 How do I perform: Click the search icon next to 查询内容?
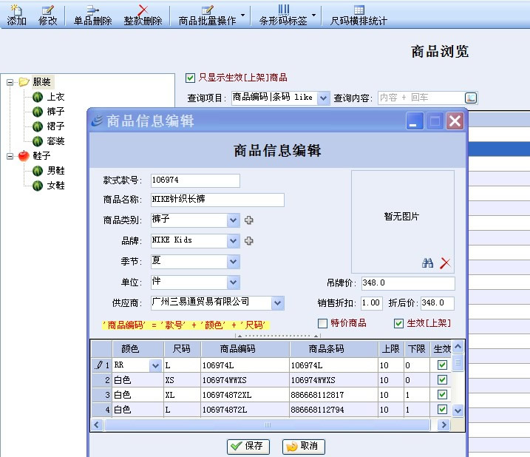pos(471,98)
